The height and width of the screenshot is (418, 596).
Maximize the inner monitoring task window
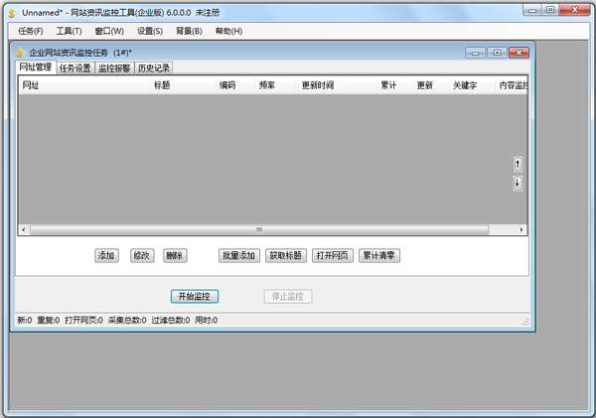click(497, 53)
